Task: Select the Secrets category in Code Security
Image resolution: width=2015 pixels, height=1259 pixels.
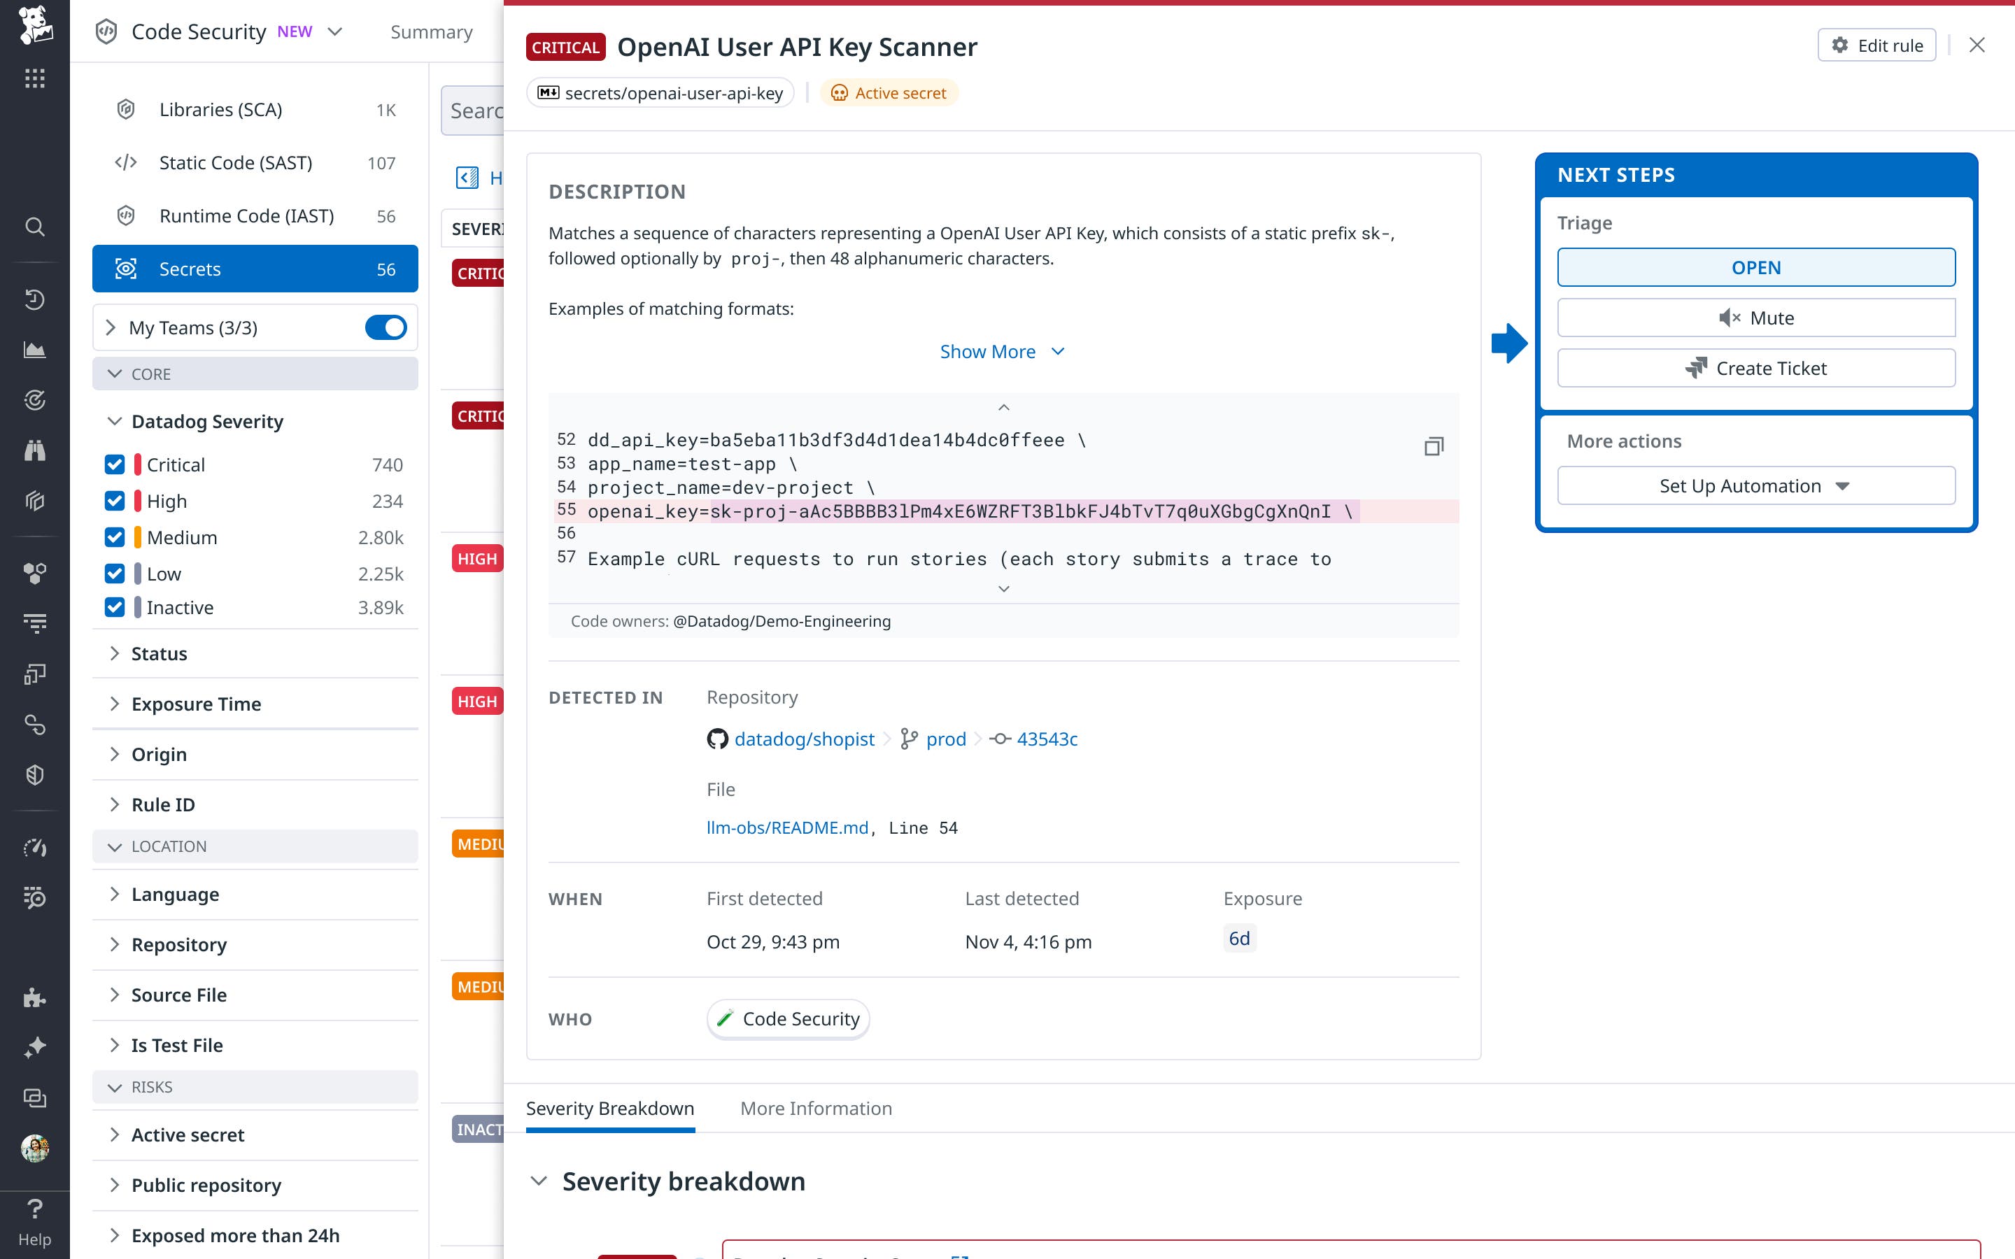Action: click(x=190, y=268)
